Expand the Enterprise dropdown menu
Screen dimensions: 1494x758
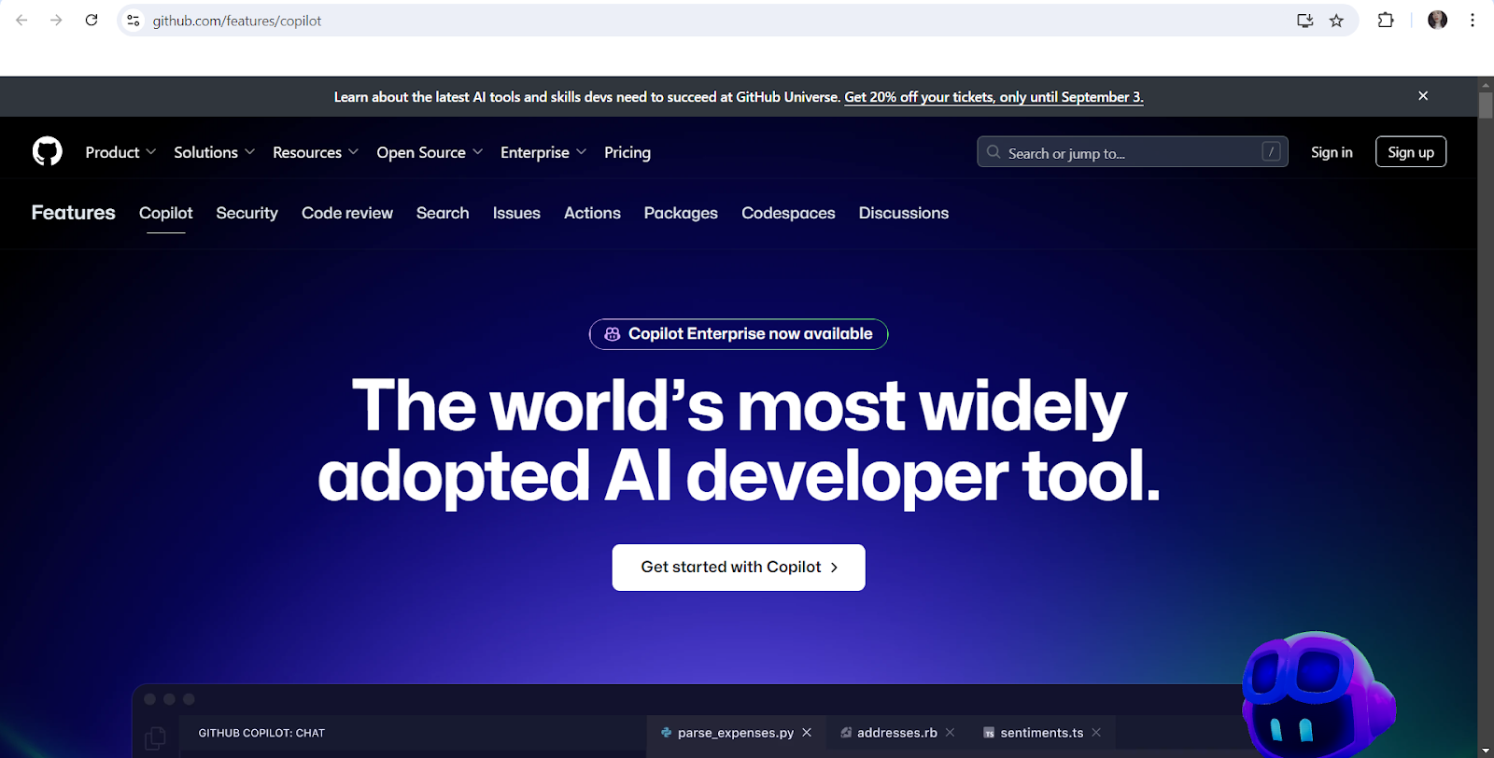click(543, 152)
